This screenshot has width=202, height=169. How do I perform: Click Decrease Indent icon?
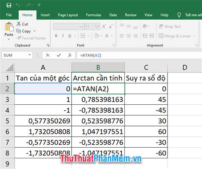[145, 36]
